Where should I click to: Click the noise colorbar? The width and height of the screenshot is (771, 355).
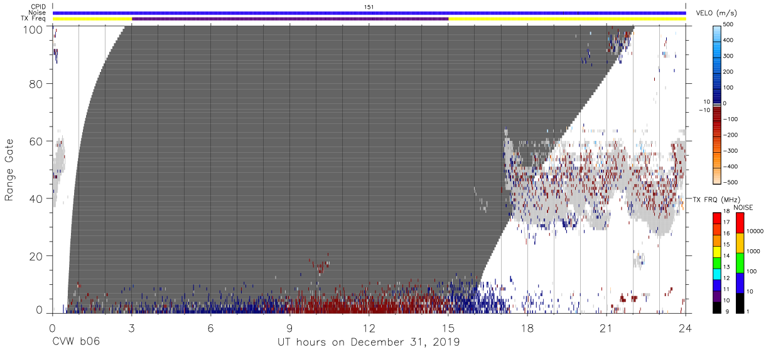[740, 262]
